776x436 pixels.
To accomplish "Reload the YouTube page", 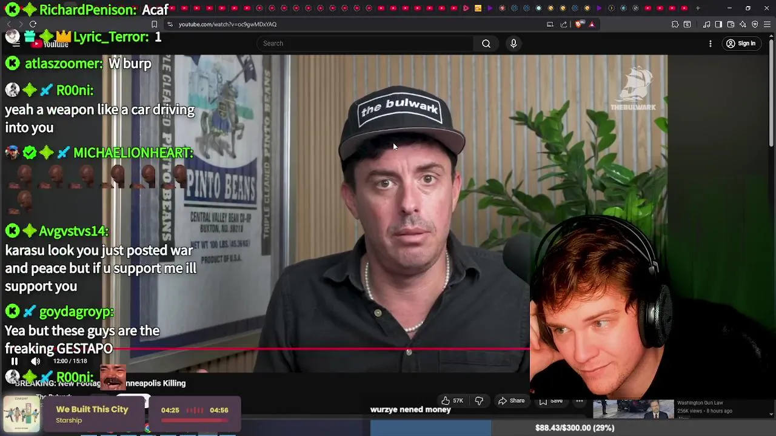I will tap(33, 24).
